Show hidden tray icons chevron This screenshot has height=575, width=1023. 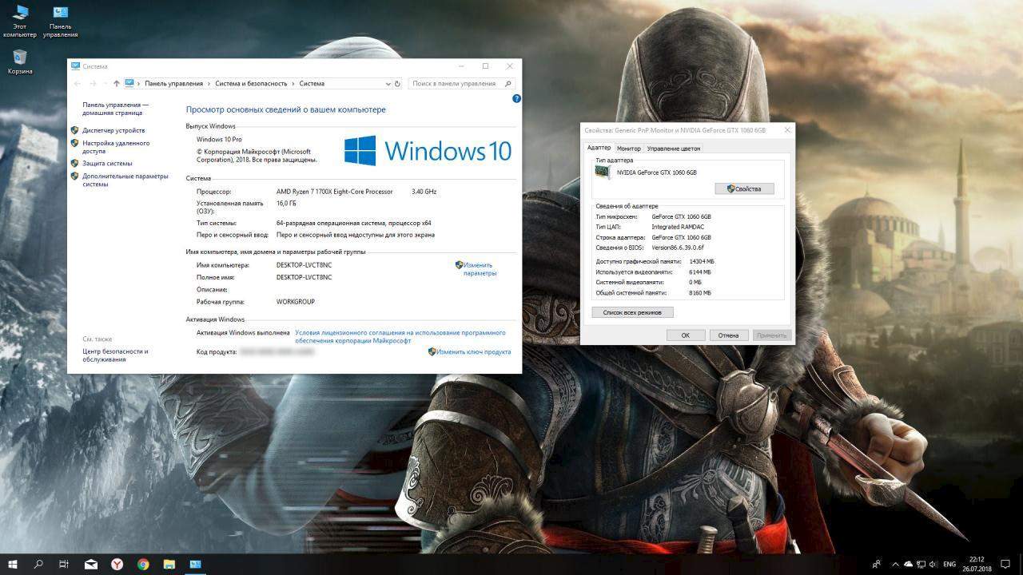coord(895,564)
